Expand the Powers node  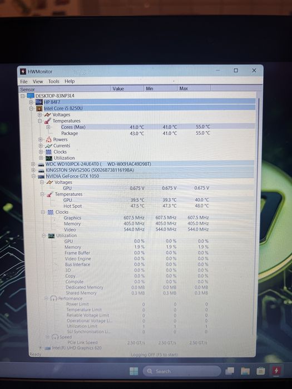coord(41,139)
